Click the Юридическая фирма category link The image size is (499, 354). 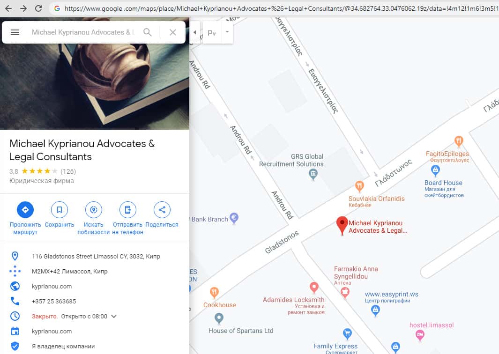(x=41, y=181)
